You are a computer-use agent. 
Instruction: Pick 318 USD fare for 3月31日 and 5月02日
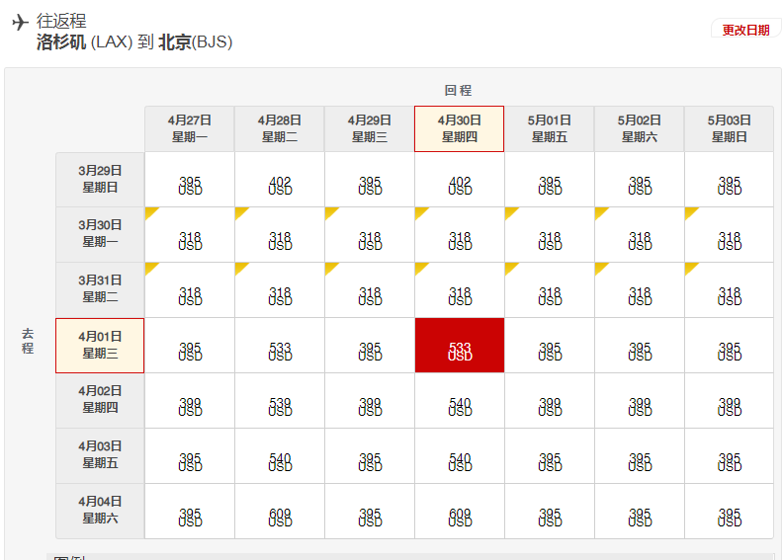(x=640, y=290)
